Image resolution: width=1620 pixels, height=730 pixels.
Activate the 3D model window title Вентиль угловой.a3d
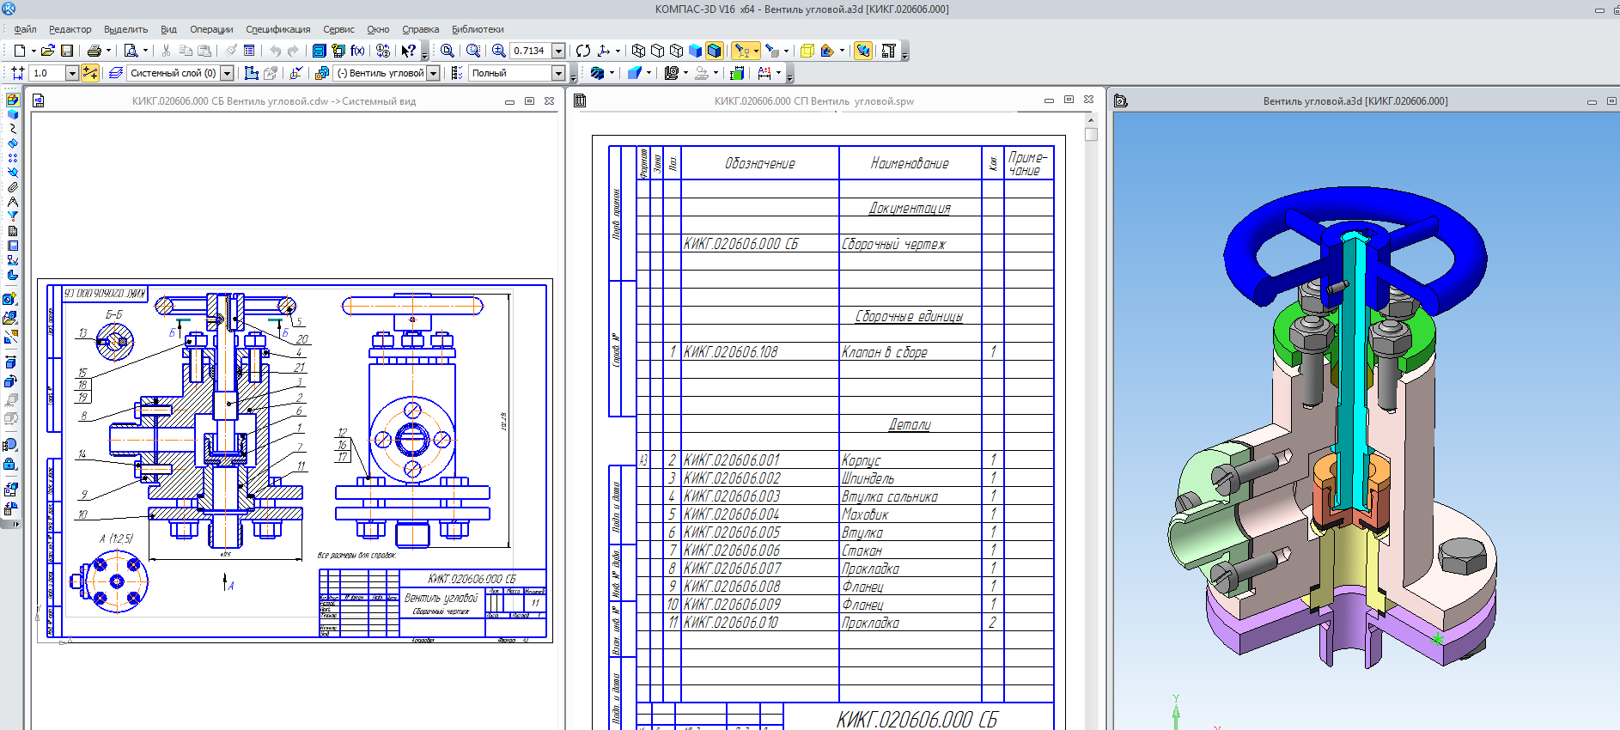pyautogui.click(x=1355, y=101)
